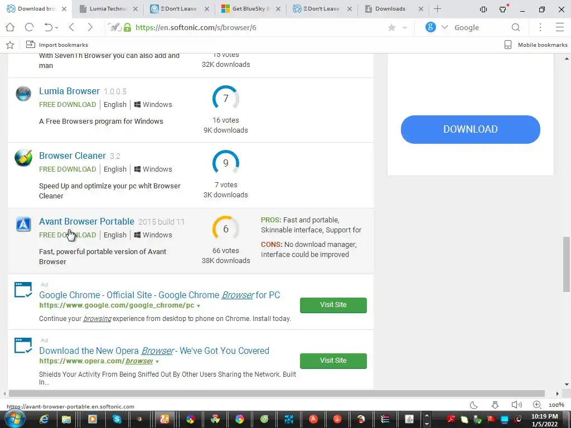Click the green padlock security icon

tap(127, 27)
